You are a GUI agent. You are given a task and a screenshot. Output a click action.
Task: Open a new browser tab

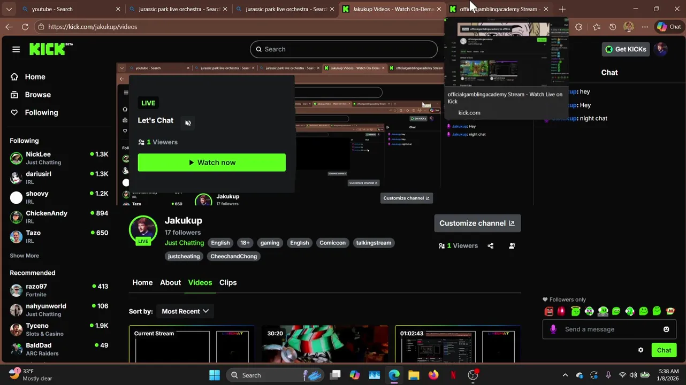[562, 9]
